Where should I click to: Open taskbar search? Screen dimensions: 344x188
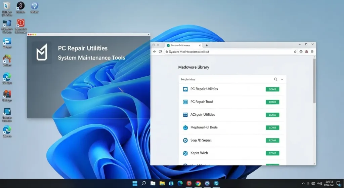[144, 183]
